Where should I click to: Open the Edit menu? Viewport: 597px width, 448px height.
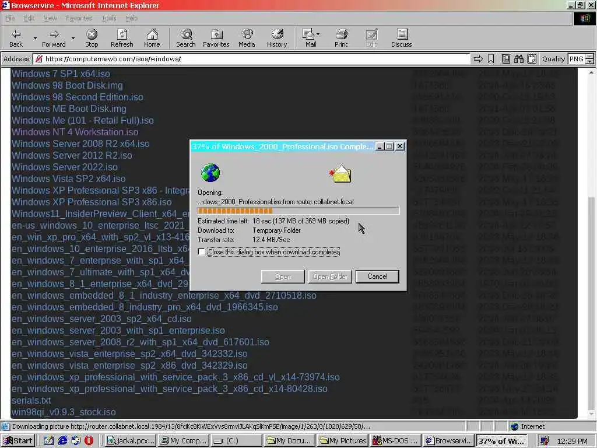[29, 18]
